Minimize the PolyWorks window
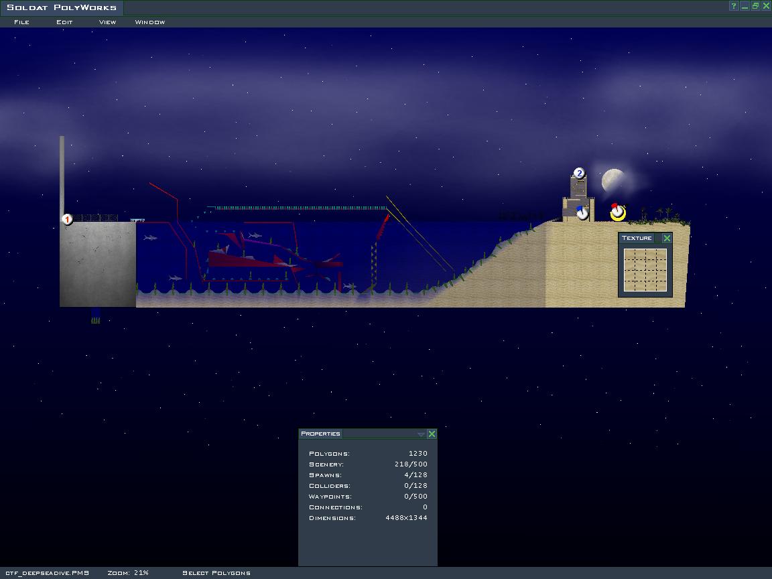This screenshot has height=579, width=772. pos(745,6)
